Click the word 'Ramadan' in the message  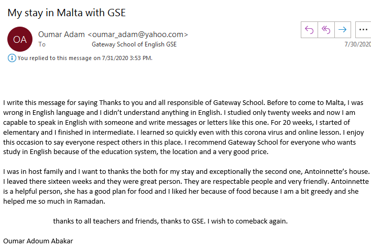[90, 201]
